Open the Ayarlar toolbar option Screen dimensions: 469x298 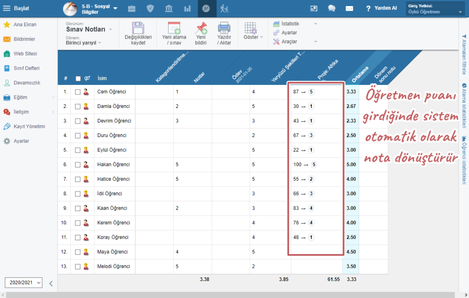(285, 32)
